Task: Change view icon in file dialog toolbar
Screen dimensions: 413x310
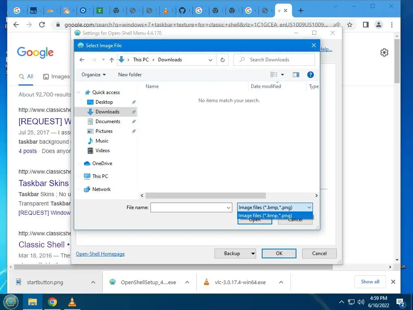Action: pos(274,75)
